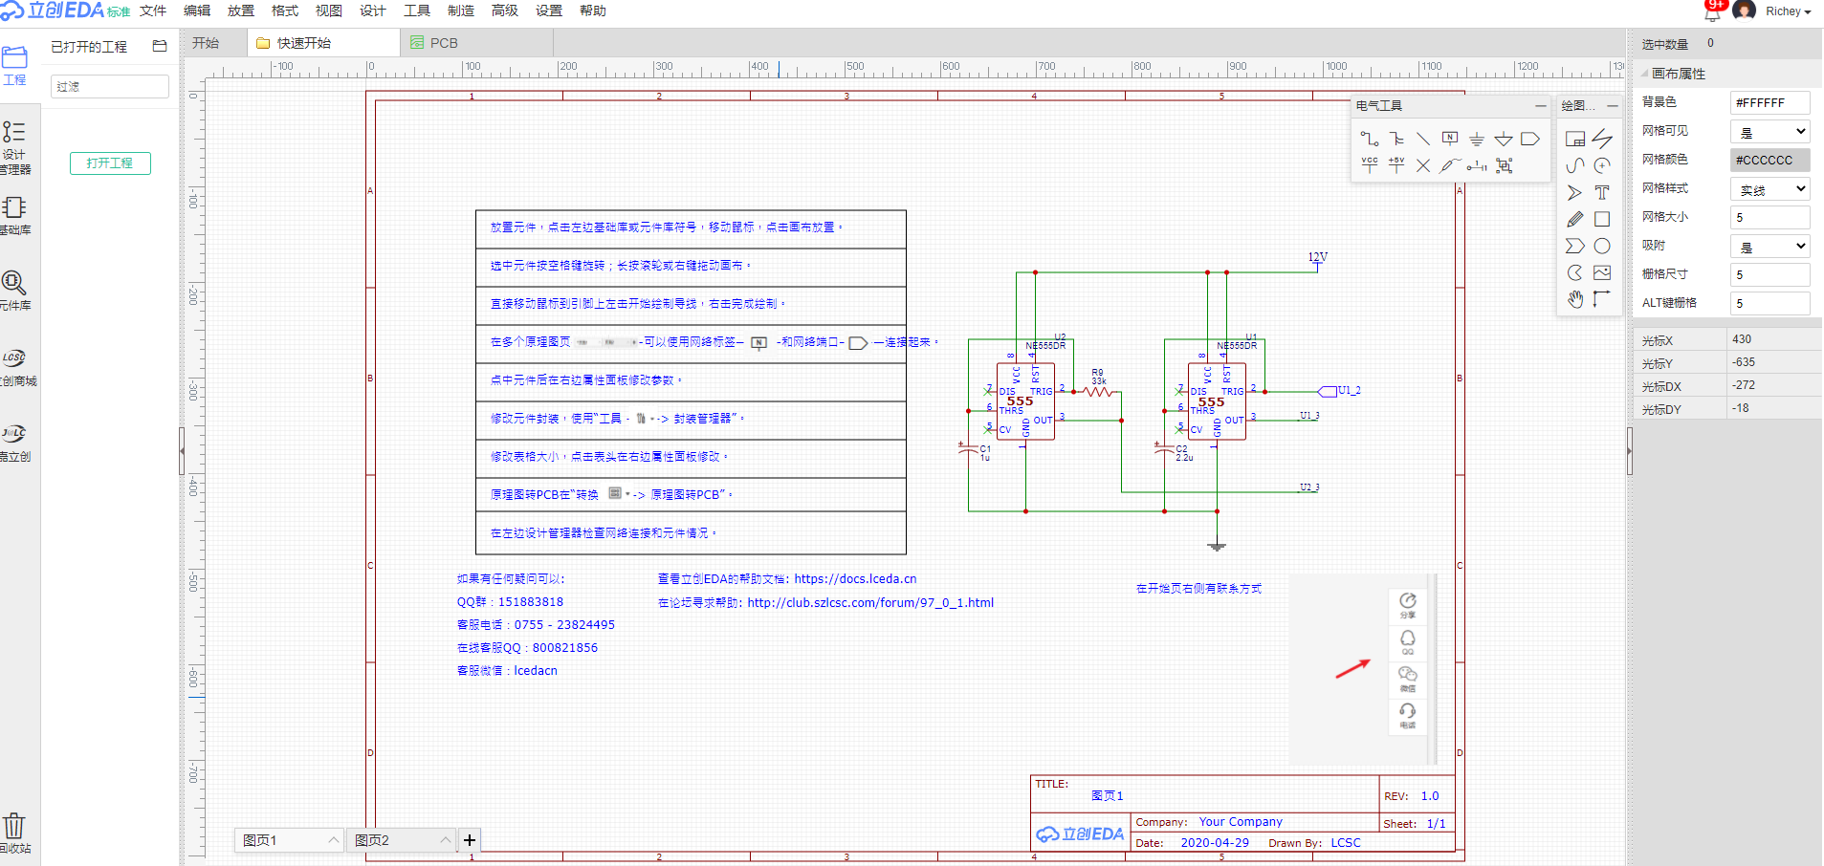
Task: Open the 文件 menu
Action: point(153,11)
